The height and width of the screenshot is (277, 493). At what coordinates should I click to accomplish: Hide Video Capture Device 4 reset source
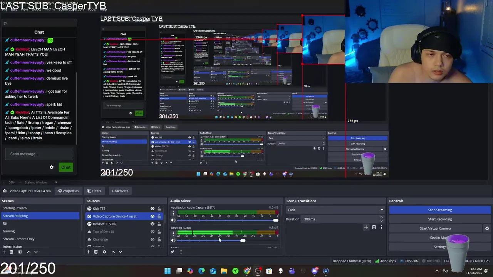(x=153, y=216)
